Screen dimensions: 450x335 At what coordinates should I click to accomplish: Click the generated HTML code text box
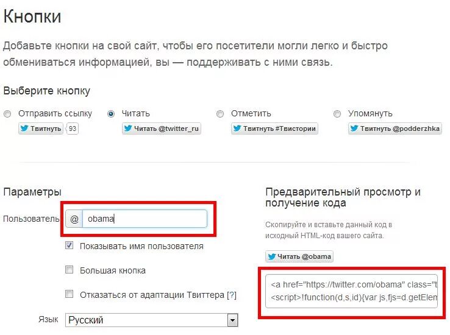pyautogui.click(x=352, y=291)
